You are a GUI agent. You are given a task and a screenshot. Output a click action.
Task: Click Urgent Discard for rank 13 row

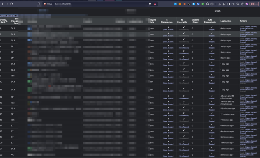pyautogui.click(x=251, y=101)
